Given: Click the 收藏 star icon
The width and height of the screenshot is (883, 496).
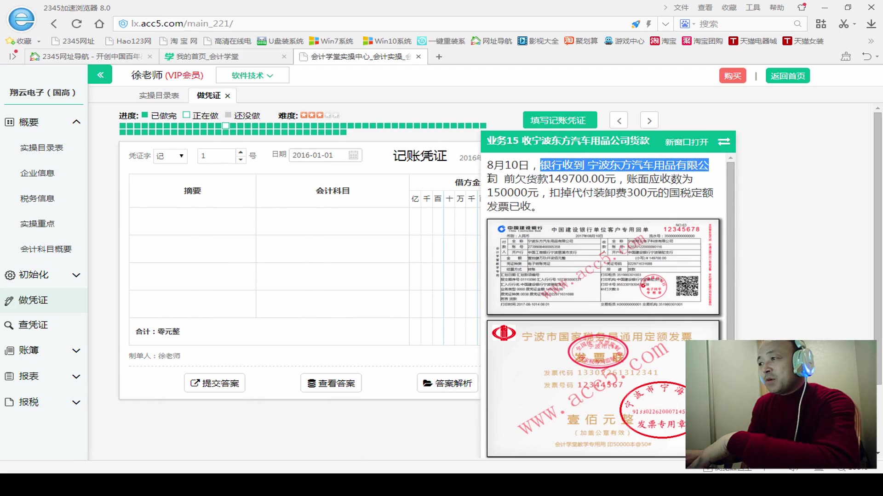Looking at the screenshot, I should point(9,41).
